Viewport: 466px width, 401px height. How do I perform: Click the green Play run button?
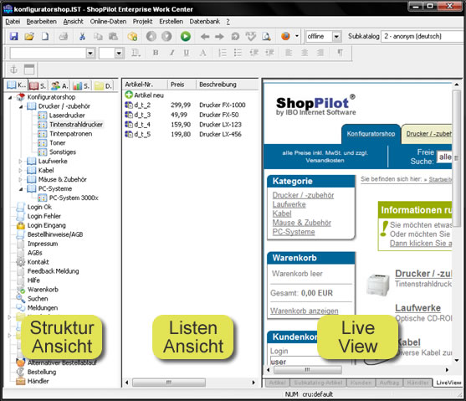pos(186,36)
